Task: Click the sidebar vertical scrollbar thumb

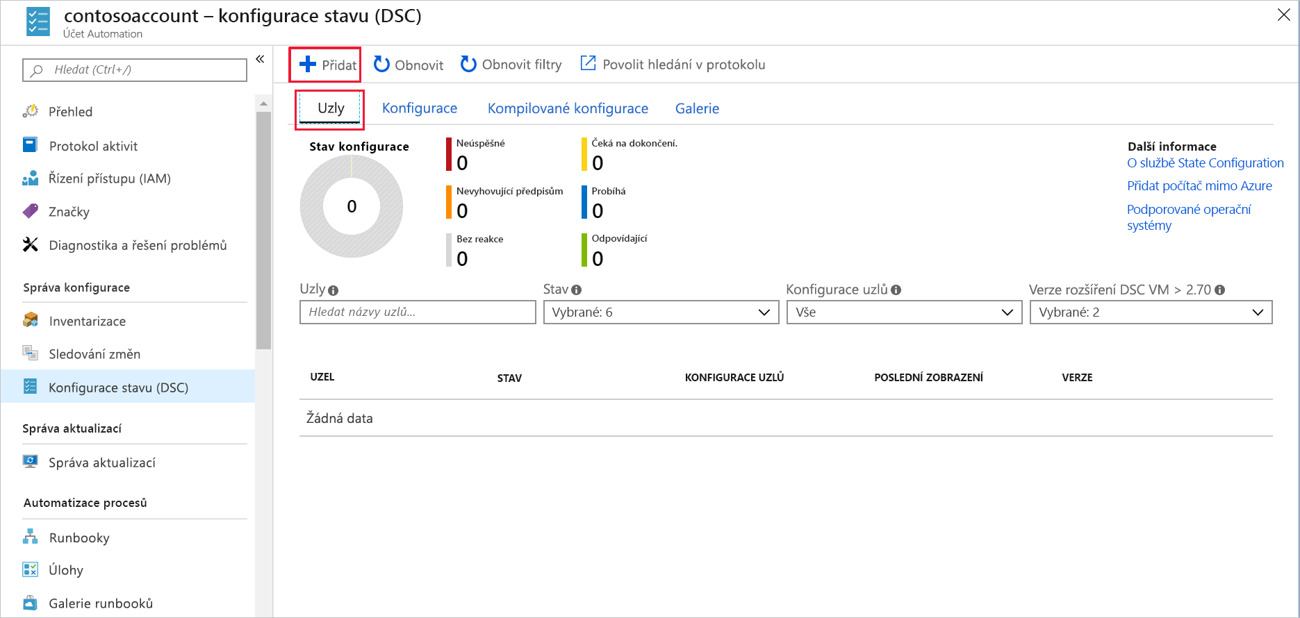Action: click(x=263, y=231)
